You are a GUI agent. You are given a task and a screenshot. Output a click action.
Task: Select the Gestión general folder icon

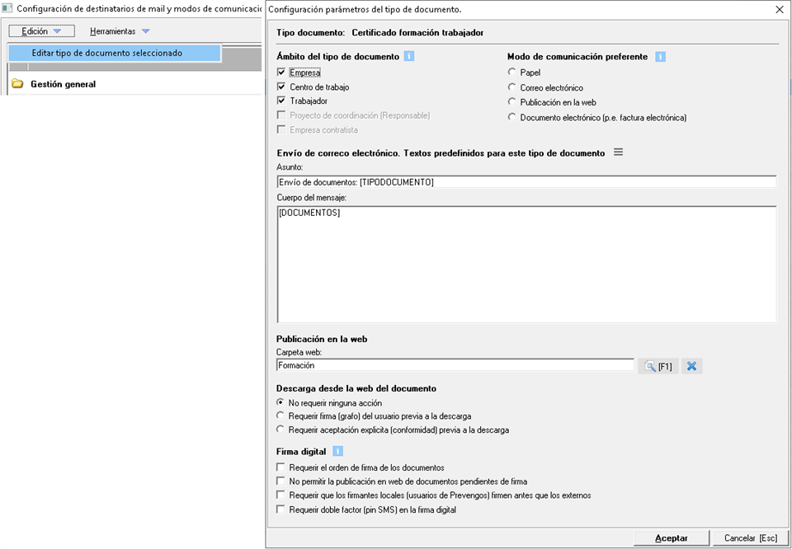coord(17,84)
